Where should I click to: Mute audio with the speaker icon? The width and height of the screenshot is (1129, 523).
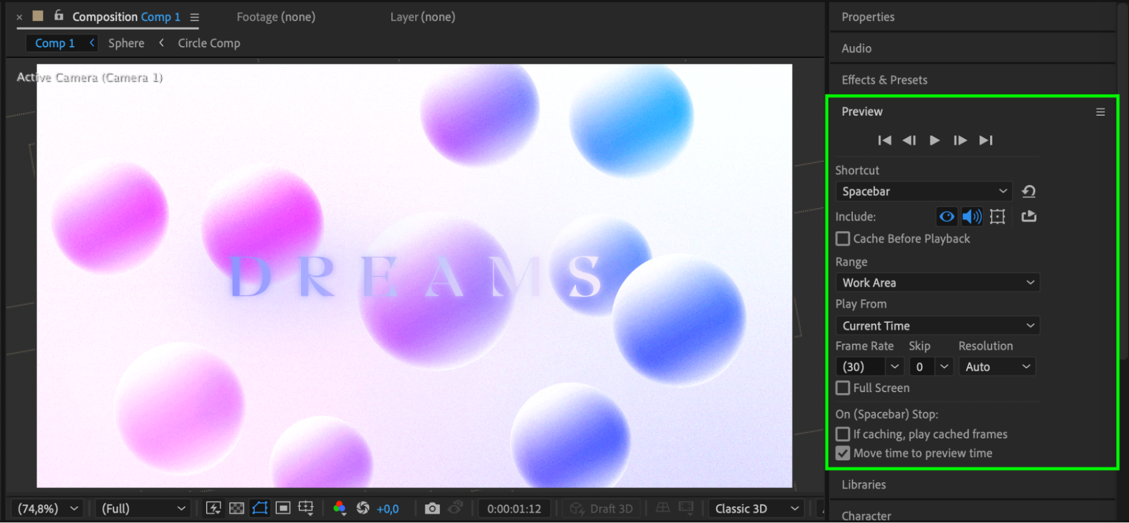972,217
